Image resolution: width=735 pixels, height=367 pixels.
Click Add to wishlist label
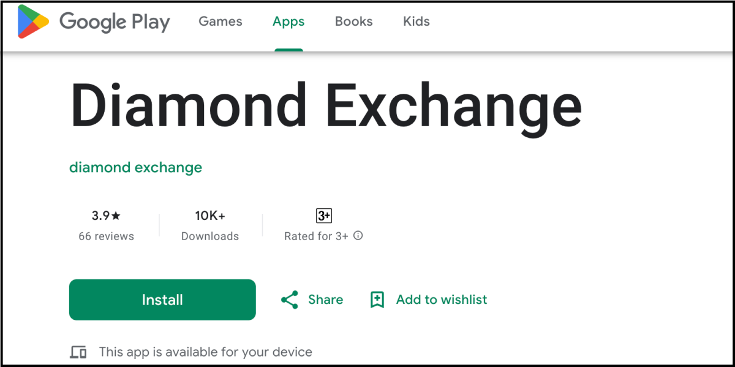(x=442, y=300)
